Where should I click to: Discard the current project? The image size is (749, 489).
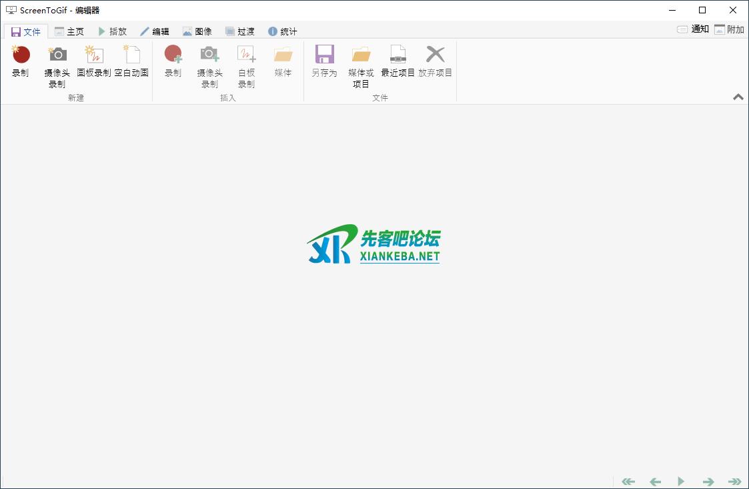coord(435,55)
